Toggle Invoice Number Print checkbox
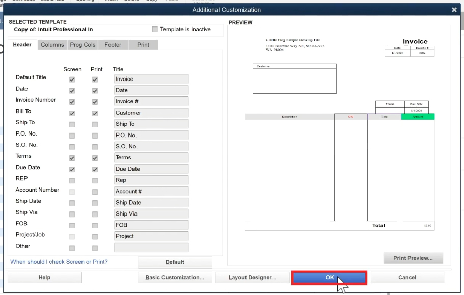 coord(95,102)
